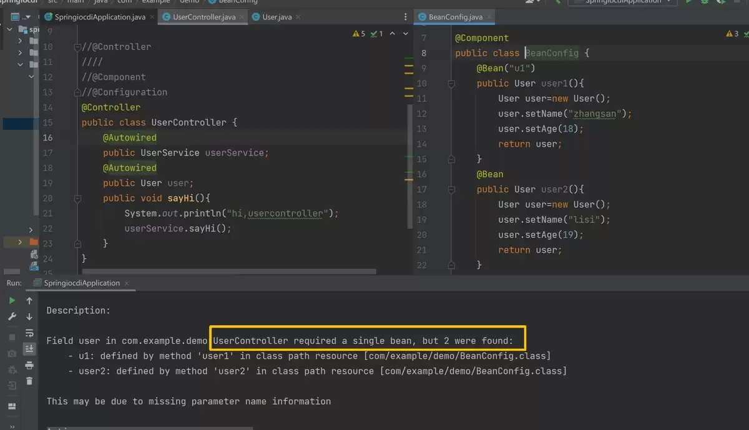
Task: Close the User.java editor tab
Action: click(297, 17)
